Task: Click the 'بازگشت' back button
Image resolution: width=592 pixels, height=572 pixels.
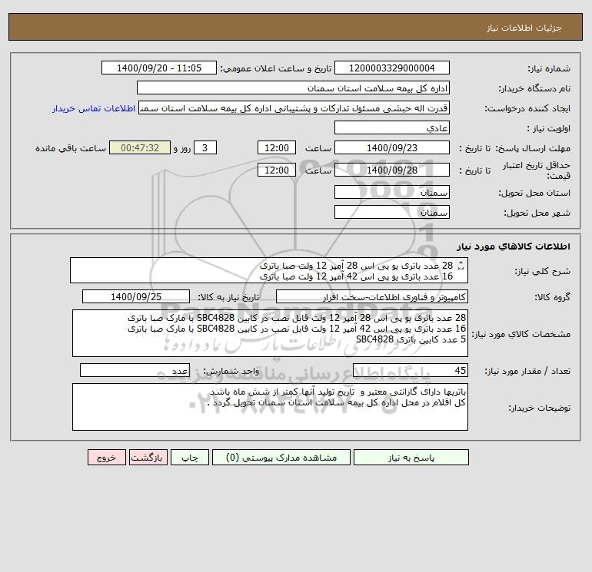Action: [148, 458]
